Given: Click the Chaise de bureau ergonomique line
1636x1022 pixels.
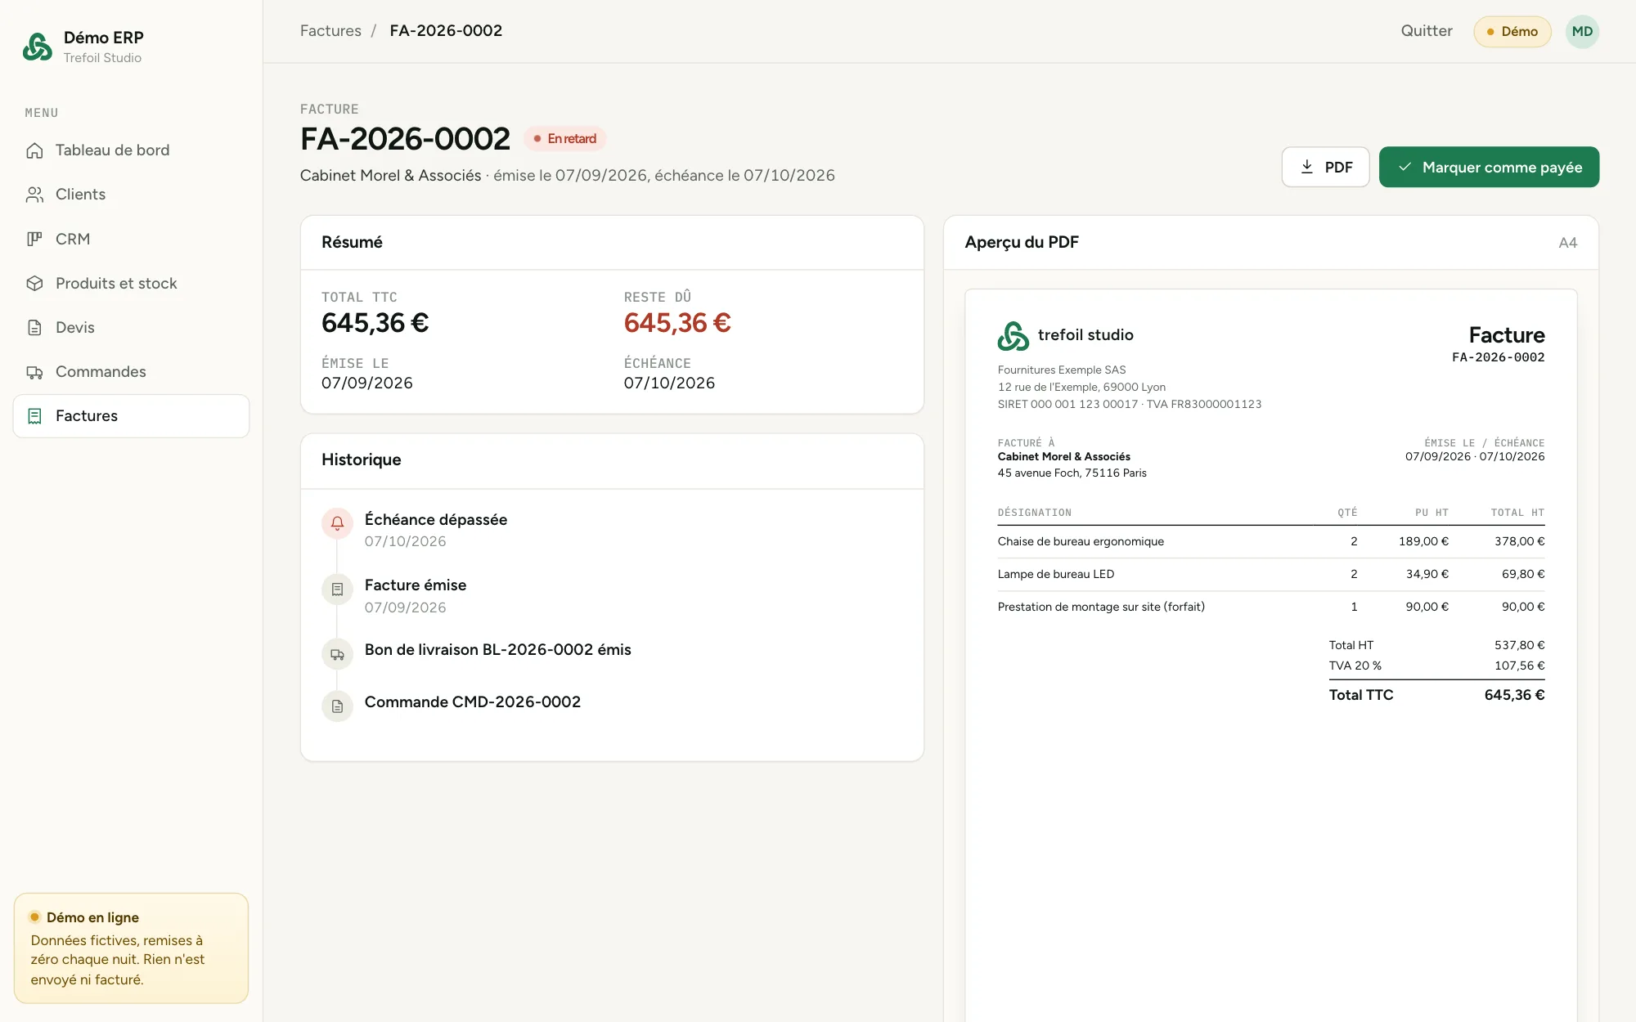Looking at the screenshot, I should pos(1271,541).
